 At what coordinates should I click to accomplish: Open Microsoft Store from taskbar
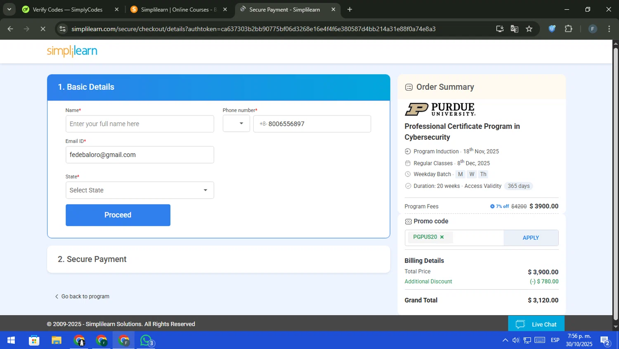pyautogui.click(x=34, y=340)
